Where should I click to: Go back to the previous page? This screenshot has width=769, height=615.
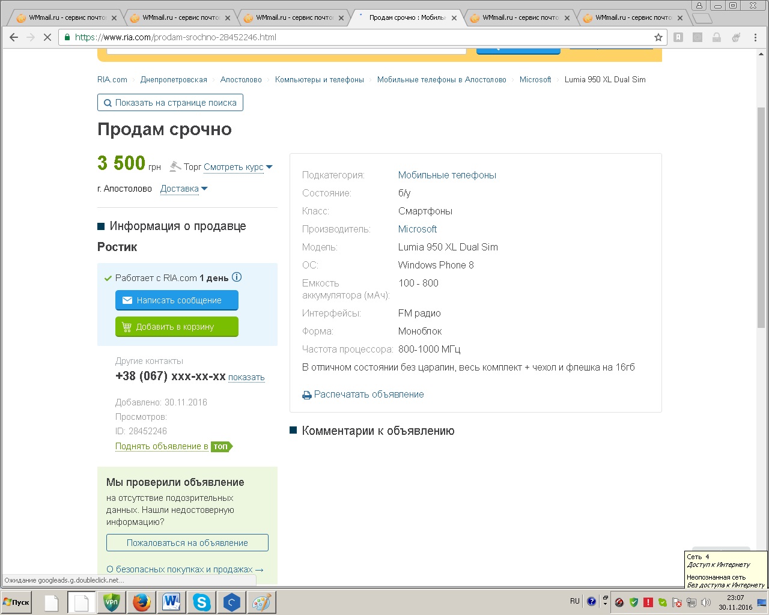pos(14,37)
